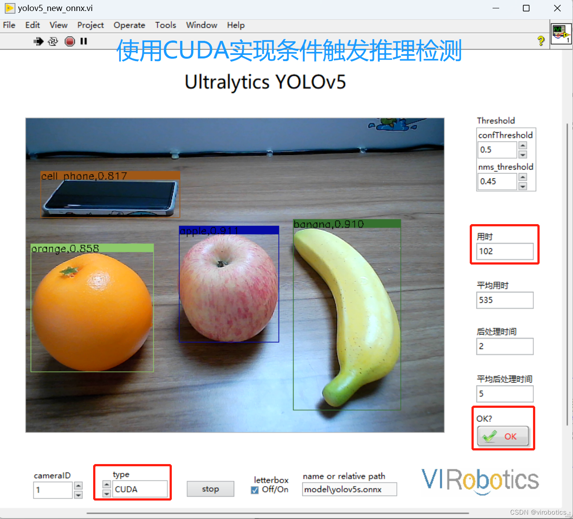Click the 后处理时间 value 2 field
The image size is (573, 519).
[x=505, y=346]
